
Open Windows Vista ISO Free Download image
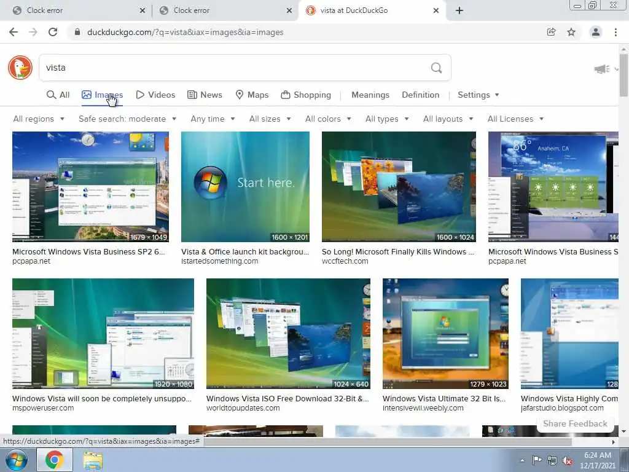point(288,334)
